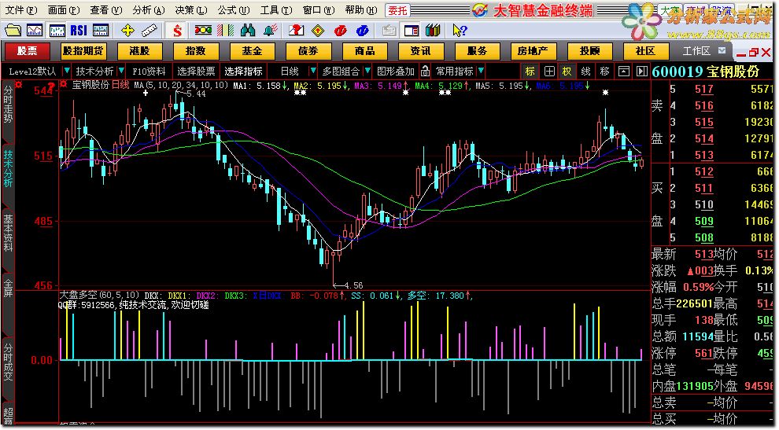
Task: Select the 房地产 category button
Action: coord(533,50)
